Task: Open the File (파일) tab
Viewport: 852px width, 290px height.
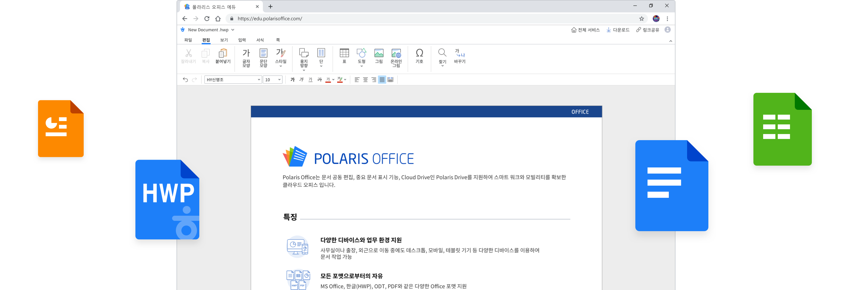Action: point(188,40)
